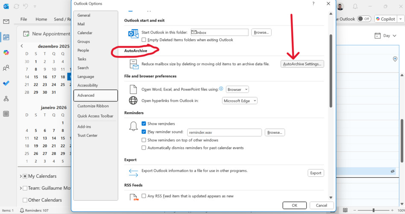This screenshot has height=214, width=405.
Task: Open the Day view dropdown arrow
Action: [x=394, y=35]
